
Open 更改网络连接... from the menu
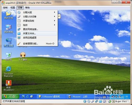37,29
